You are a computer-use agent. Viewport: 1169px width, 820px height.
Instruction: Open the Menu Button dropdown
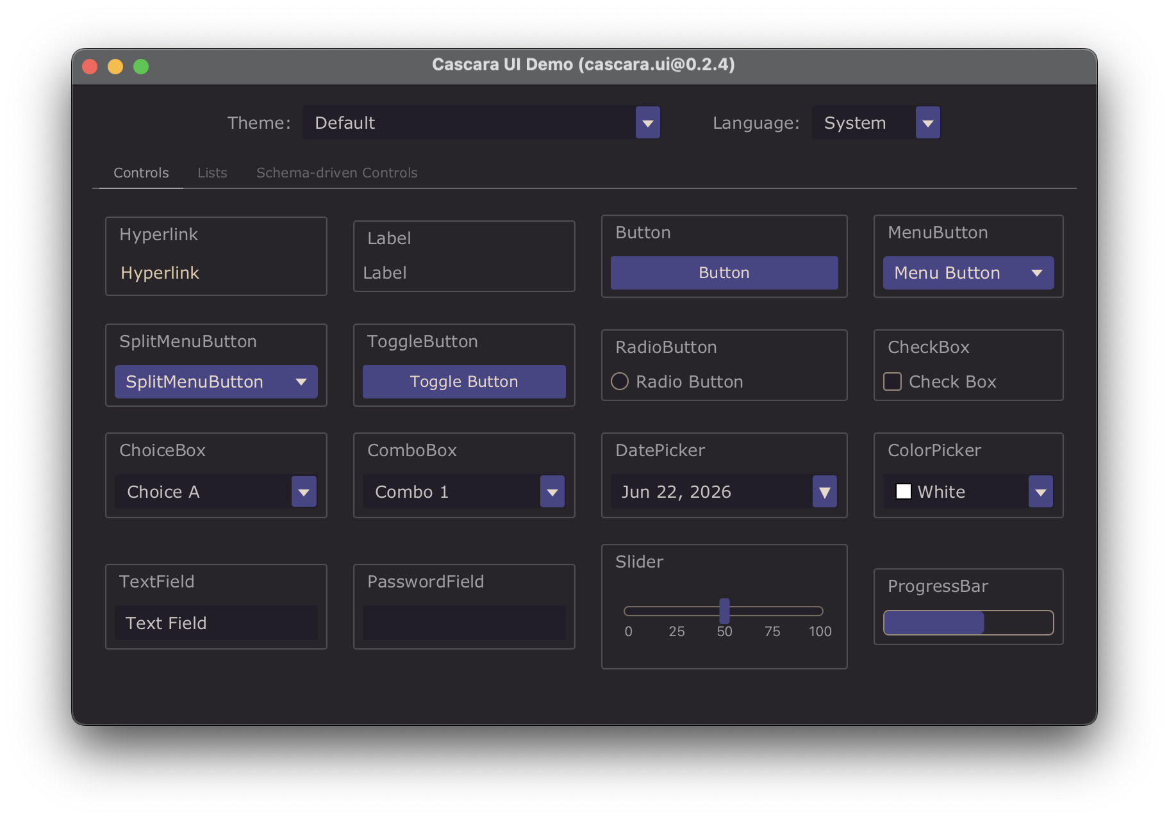click(x=968, y=273)
